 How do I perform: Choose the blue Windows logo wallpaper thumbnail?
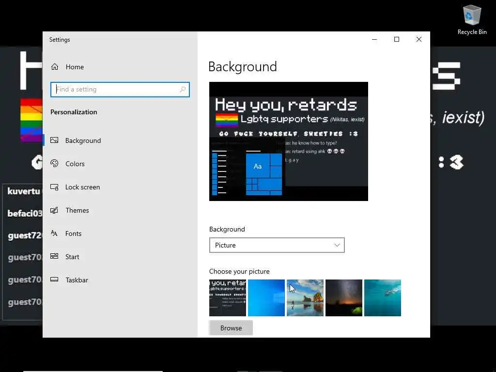[266, 298]
